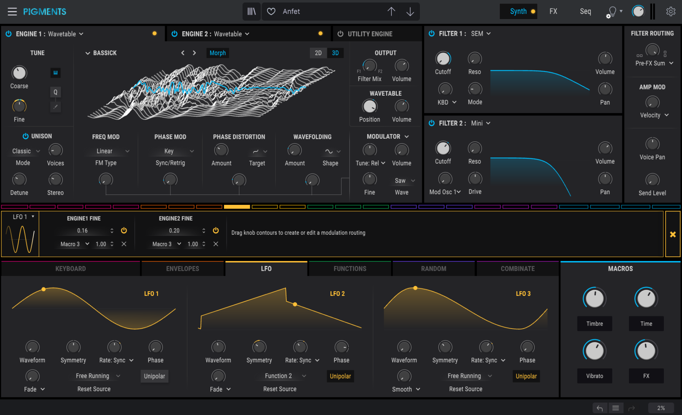Open the hamburger main menu
Screen dimensions: 682x415
point(12,12)
